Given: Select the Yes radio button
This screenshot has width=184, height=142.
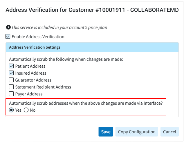Looking at the screenshot, I should click(12, 110).
